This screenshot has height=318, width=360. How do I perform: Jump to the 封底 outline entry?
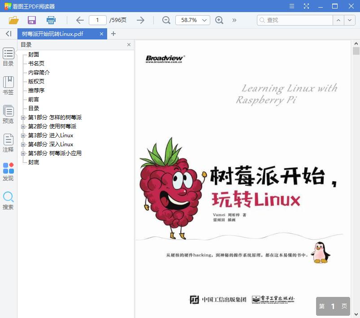tap(34, 162)
